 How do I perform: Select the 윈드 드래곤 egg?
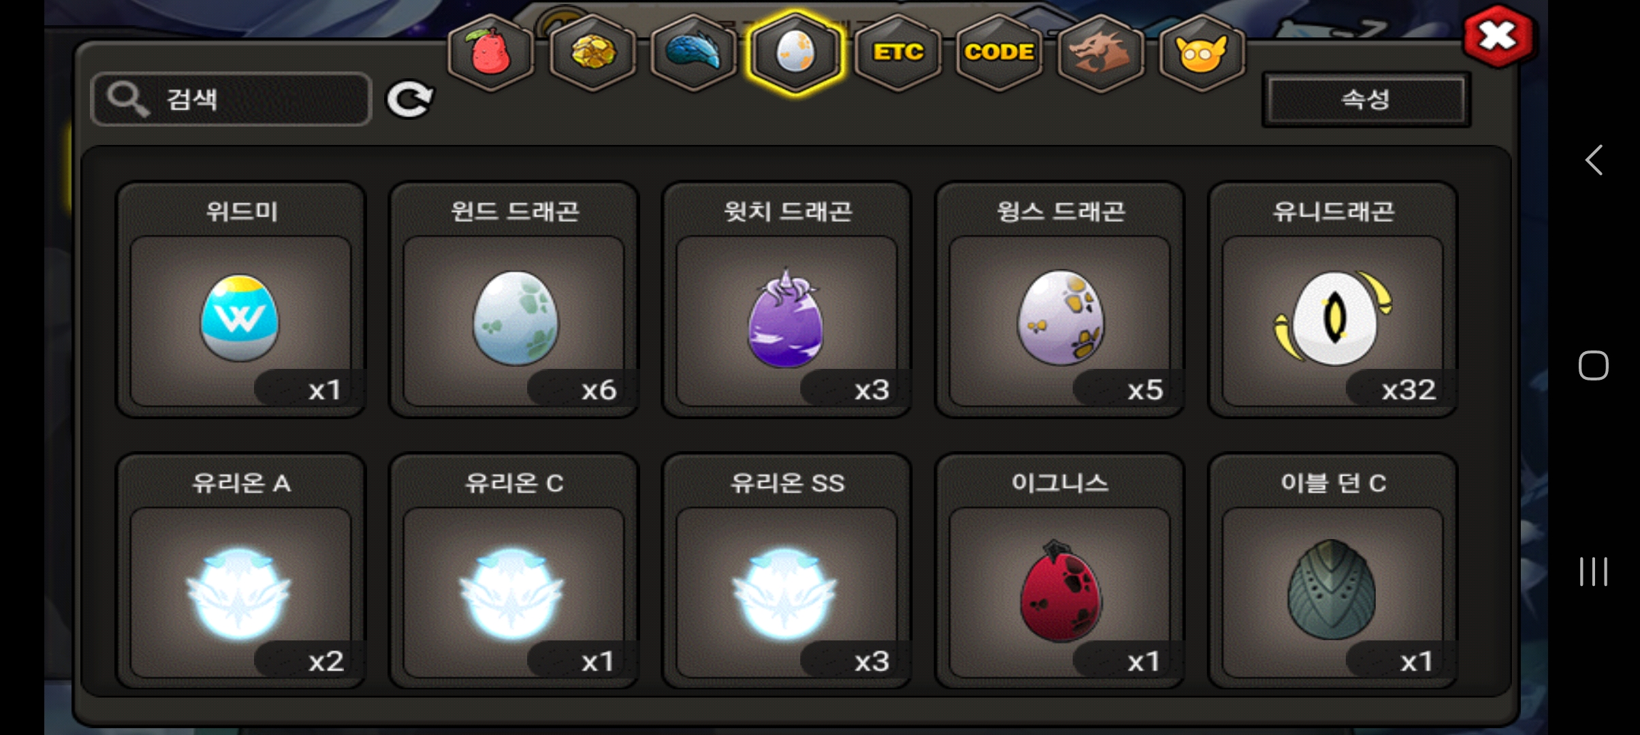coord(514,299)
